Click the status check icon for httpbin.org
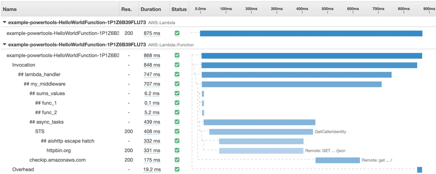 tap(177, 150)
